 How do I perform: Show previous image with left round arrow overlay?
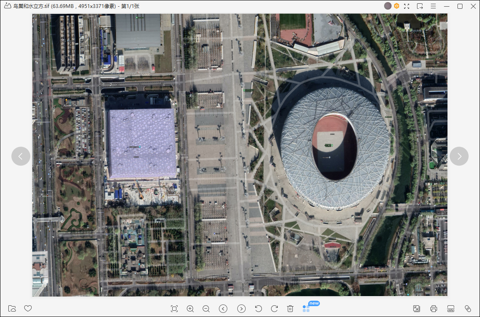tap(21, 156)
